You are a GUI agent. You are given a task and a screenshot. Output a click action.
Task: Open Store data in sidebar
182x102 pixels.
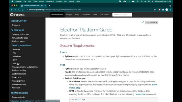(16, 77)
